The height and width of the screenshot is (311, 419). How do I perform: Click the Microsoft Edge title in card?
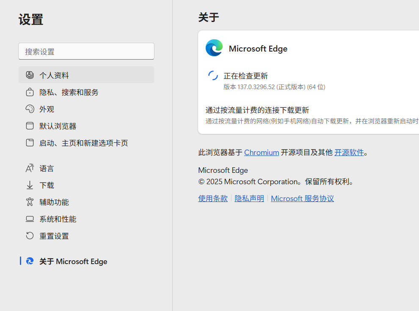258,49
